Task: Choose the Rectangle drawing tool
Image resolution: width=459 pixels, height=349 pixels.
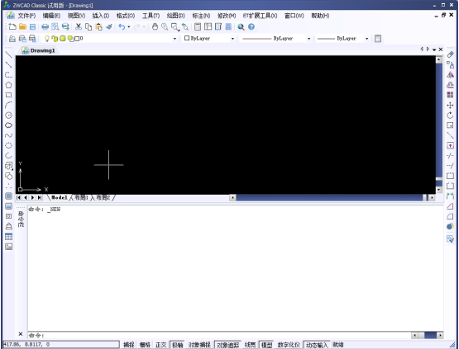Action: [8, 95]
